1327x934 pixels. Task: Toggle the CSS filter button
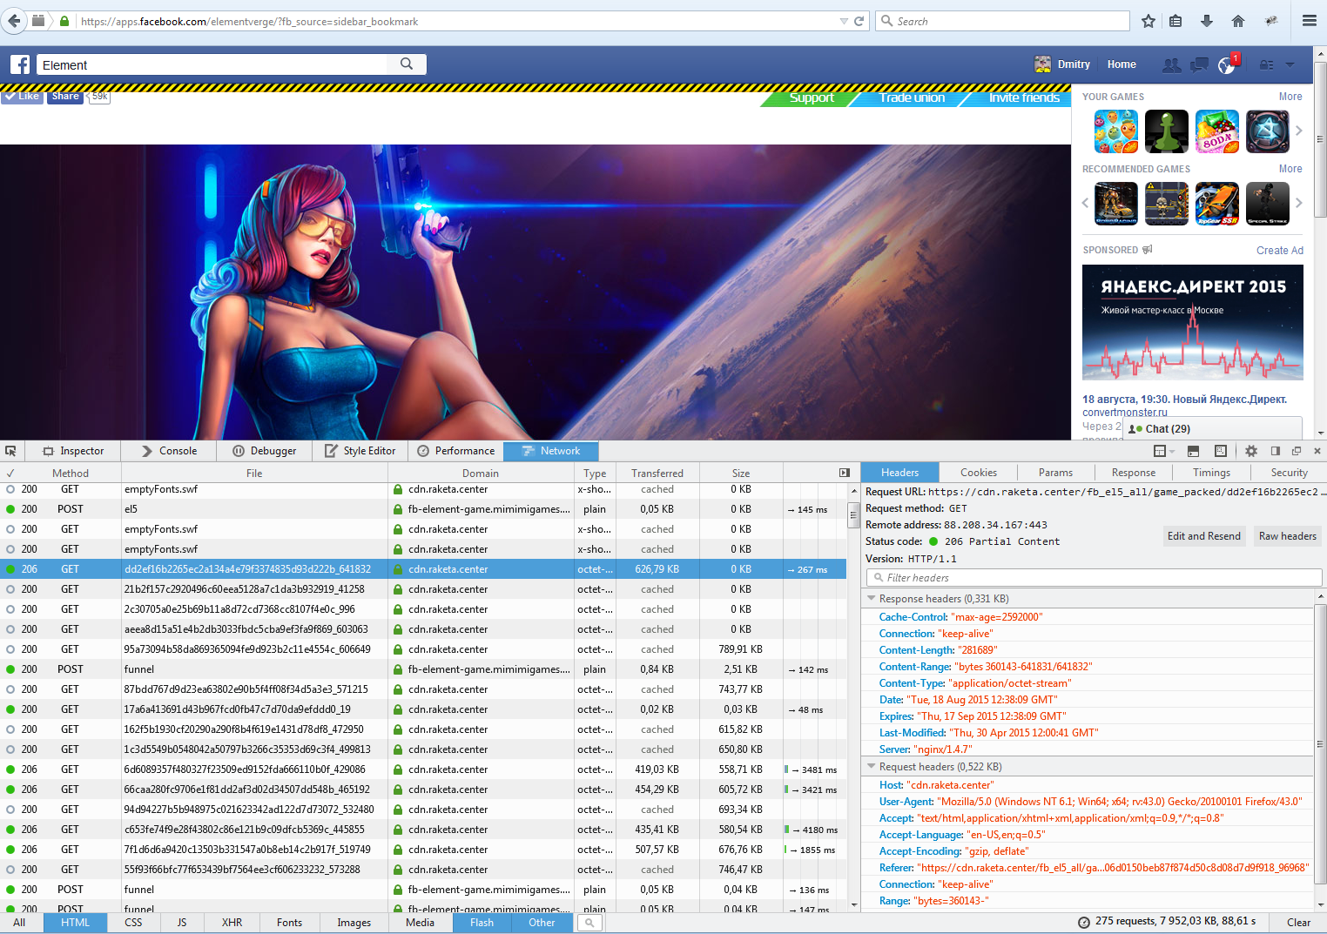133,923
